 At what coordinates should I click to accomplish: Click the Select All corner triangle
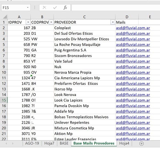click(5, 17)
